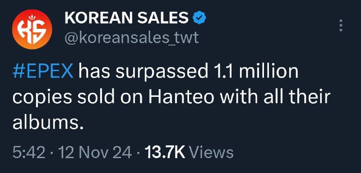Screen dimensions: 361x173
Task: Click the white KS letters in the logo
Action: click(x=32, y=32)
